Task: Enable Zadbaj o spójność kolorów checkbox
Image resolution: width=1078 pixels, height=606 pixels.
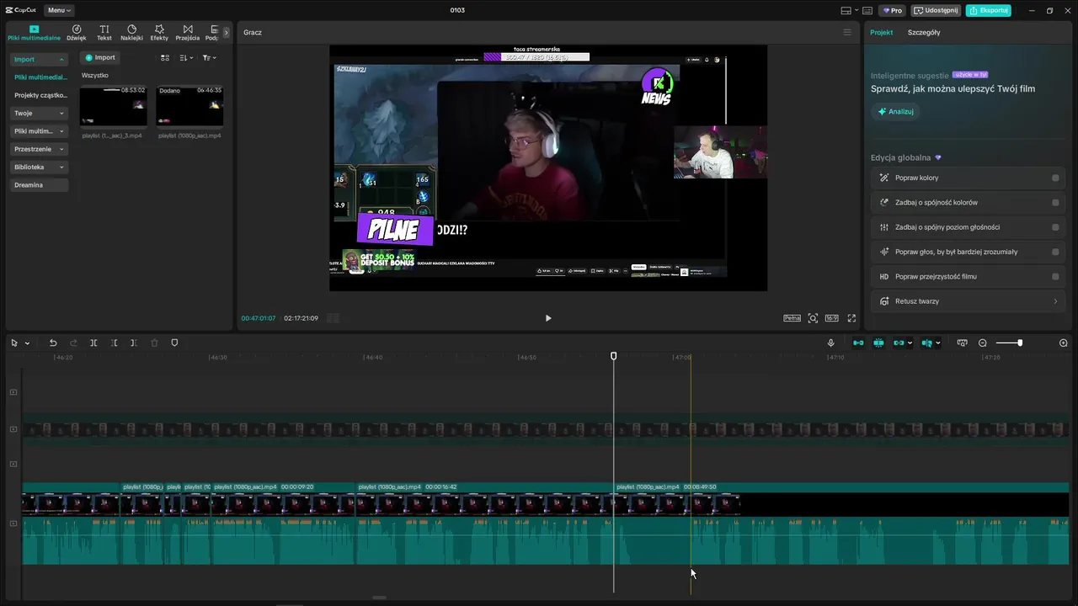Action: click(x=1055, y=202)
